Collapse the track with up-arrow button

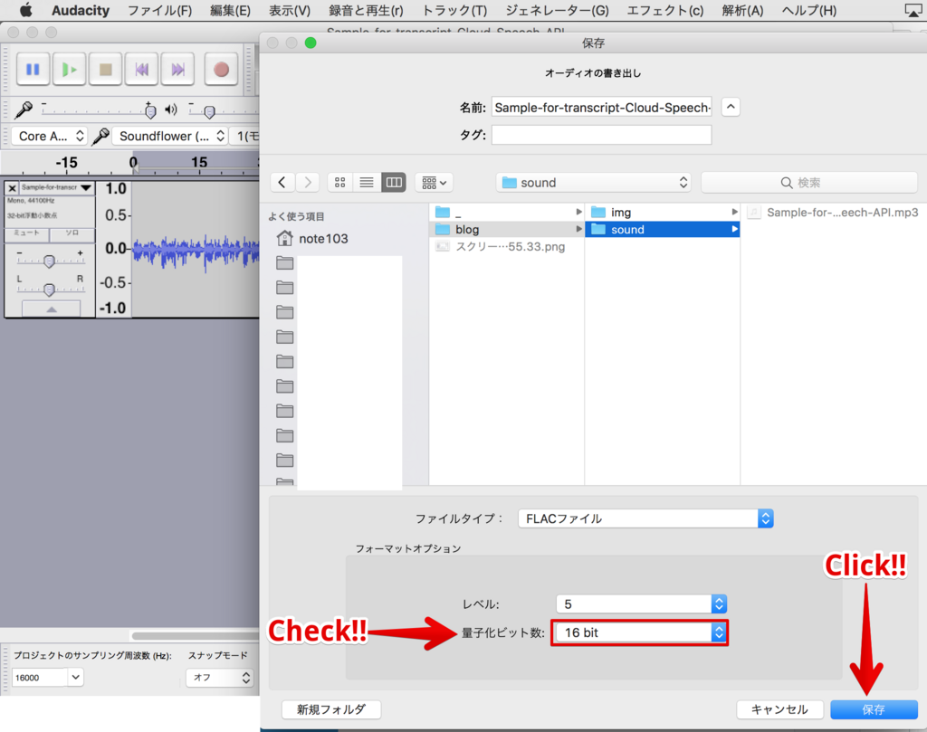pyautogui.click(x=52, y=309)
